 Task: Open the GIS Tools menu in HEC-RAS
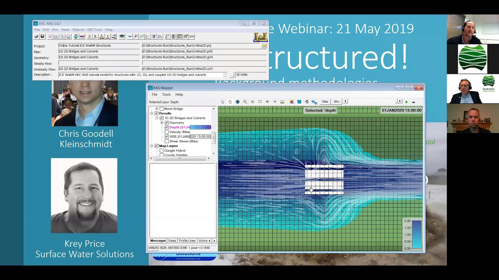[94, 30]
